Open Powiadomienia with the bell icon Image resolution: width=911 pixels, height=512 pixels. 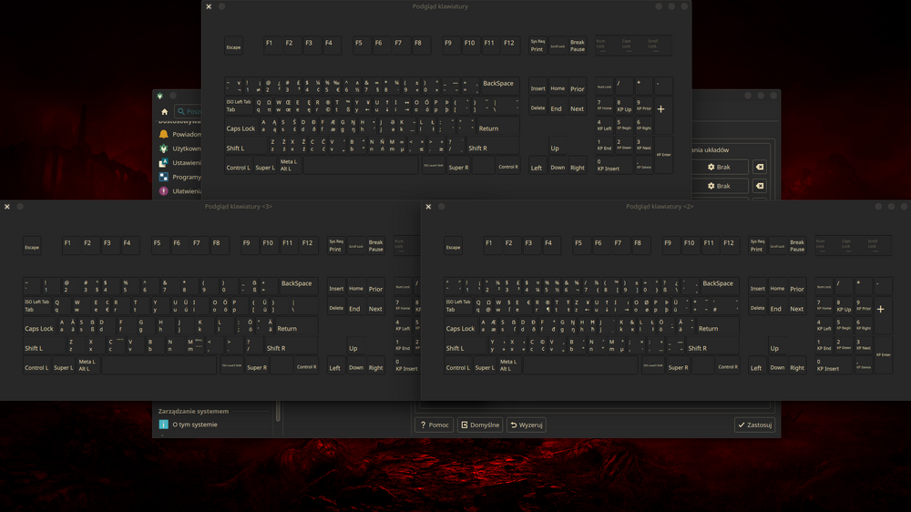(x=164, y=134)
